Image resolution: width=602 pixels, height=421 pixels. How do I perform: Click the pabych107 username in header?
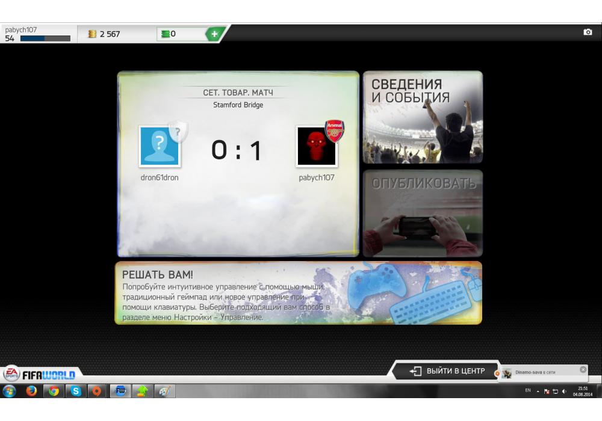pos(20,29)
